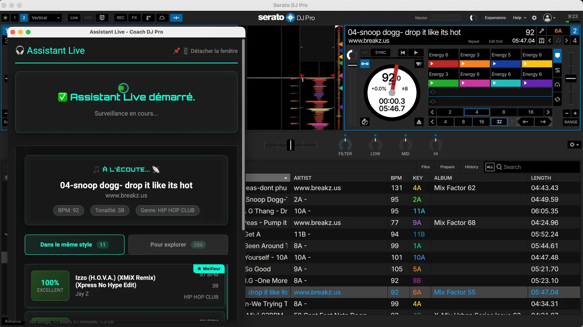Click the loop roll icon on deck 2
583x327 pixels.
pyautogui.click(x=557, y=99)
